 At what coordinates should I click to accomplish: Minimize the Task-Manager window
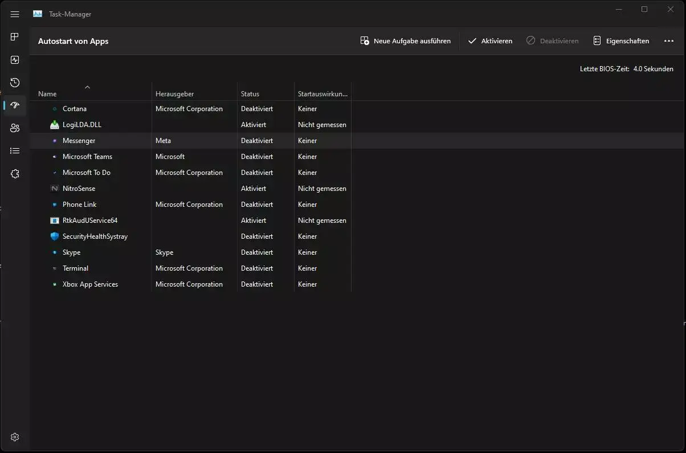(618, 9)
